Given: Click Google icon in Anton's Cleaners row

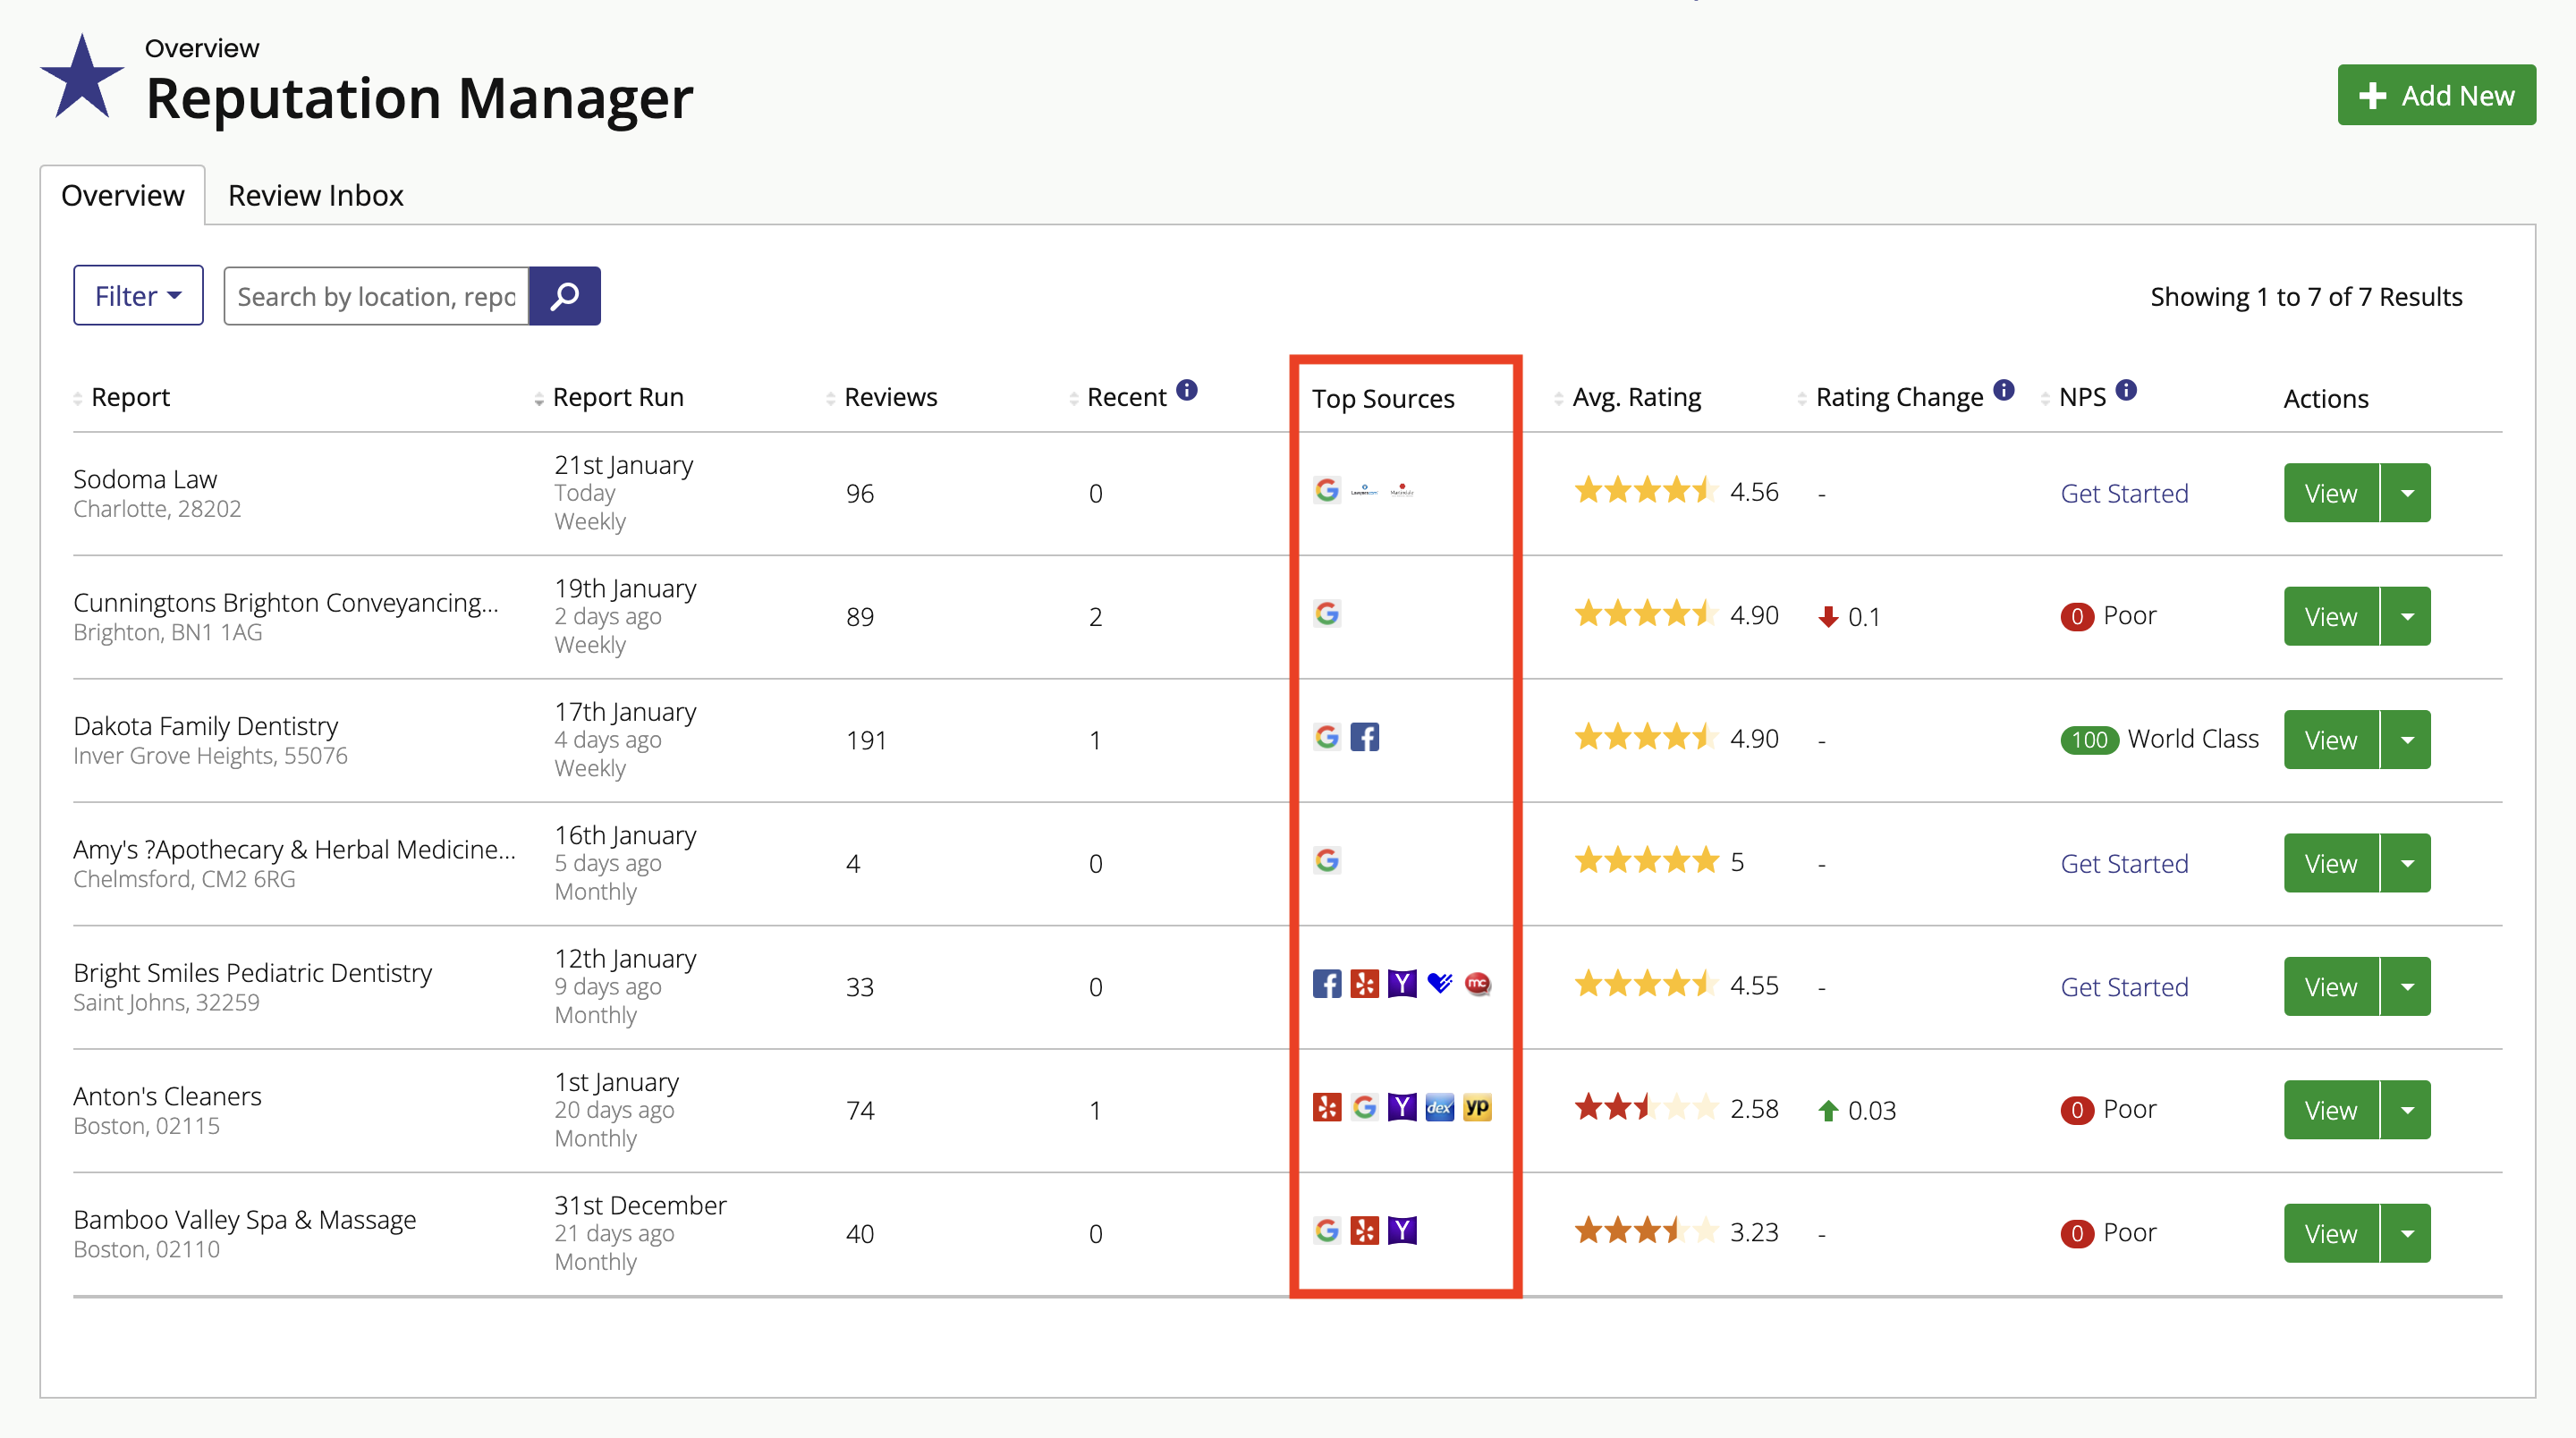Looking at the screenshot, I should coord(1364,1107).
